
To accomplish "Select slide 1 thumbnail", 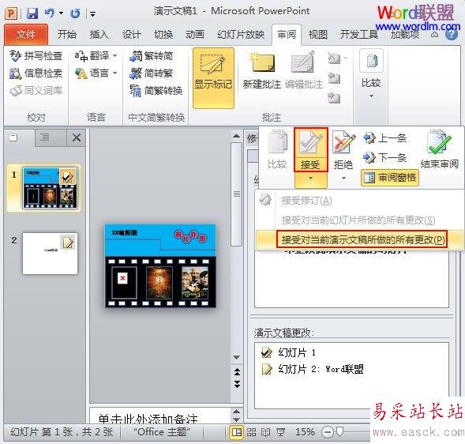I will click(50, 188).
